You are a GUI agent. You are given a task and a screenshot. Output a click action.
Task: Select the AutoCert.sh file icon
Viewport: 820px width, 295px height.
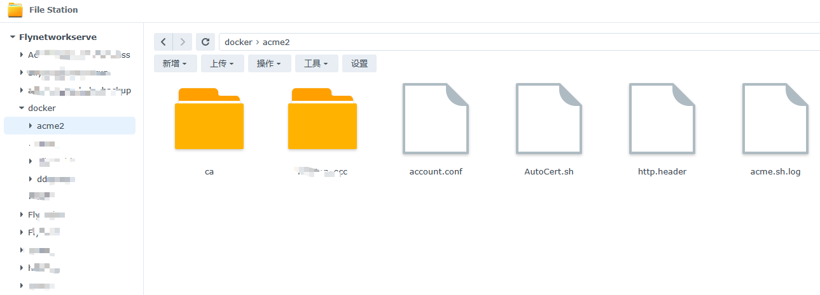(549, 119)
